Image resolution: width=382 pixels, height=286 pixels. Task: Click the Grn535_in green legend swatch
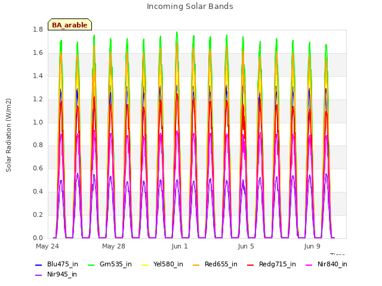(x=91, y=265)
